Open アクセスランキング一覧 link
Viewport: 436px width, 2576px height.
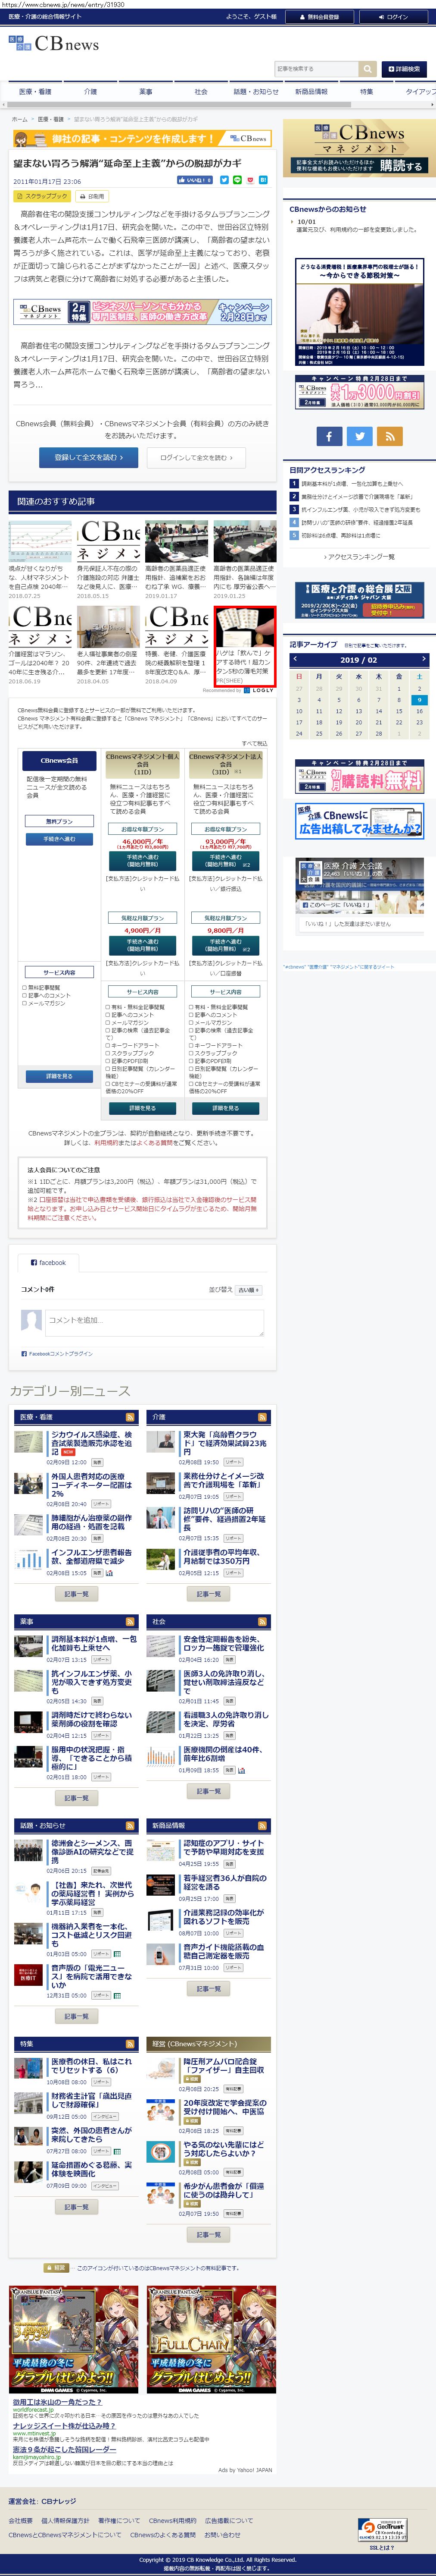[x=359, y=556]
